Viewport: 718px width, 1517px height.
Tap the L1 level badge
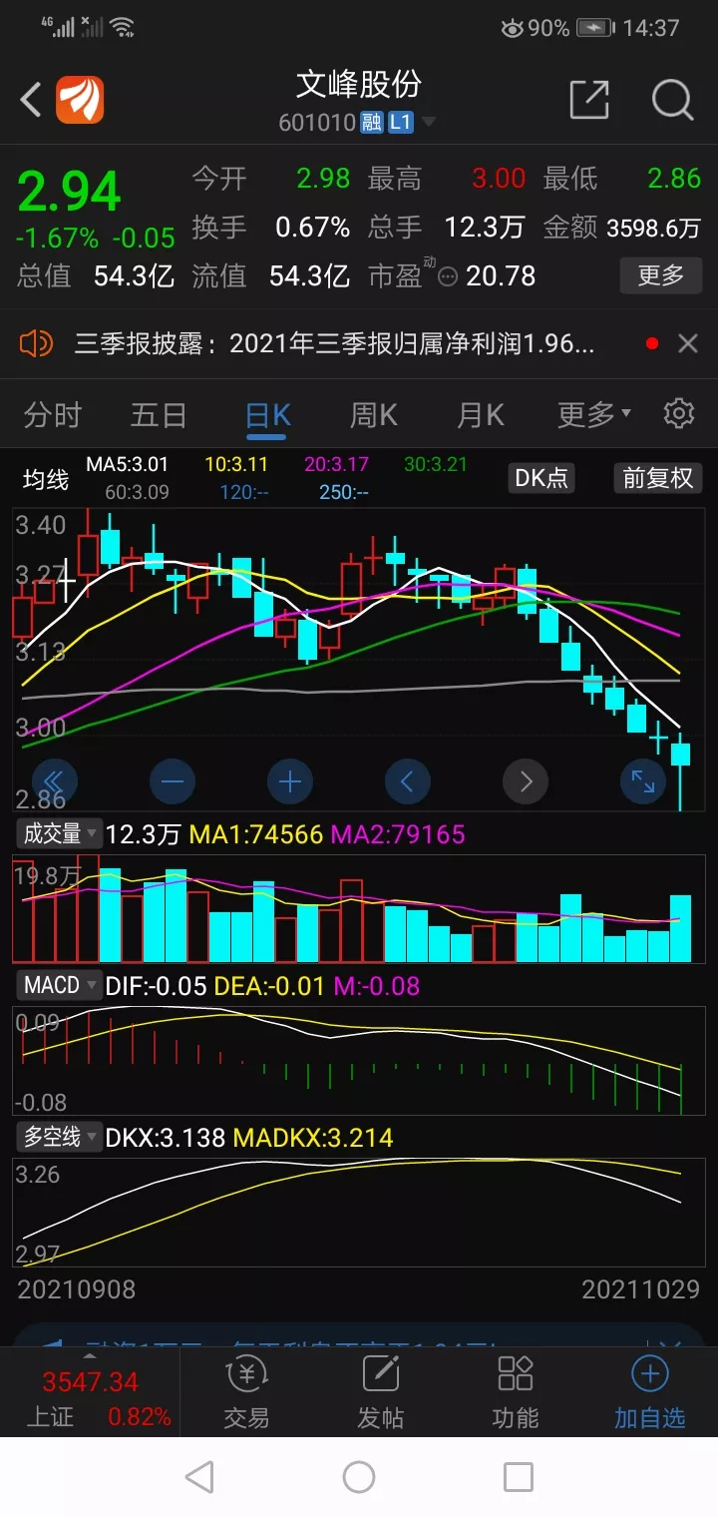click(x=400, y=123)
